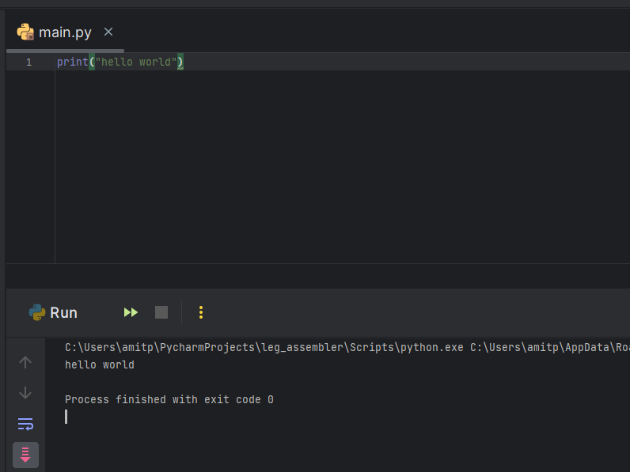630x472 pixels.
Task: Open the Run tool window tab
Action: (x=63, y=312)
